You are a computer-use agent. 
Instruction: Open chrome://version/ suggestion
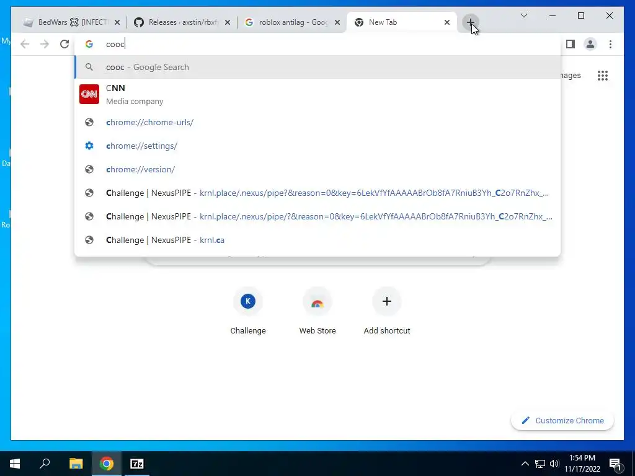(317, 169)
